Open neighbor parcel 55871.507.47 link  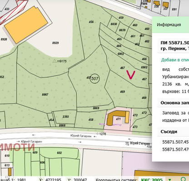pyautogui.click(x=175, y=149)
